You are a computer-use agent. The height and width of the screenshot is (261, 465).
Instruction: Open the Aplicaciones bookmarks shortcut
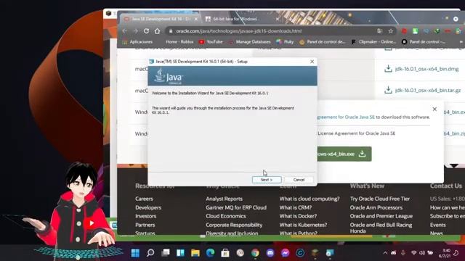pyautogui.click(x=137, y=42)
